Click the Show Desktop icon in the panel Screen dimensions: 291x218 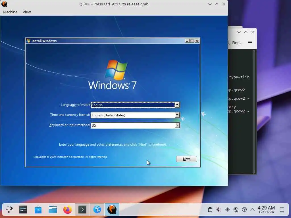tap(282, 209)
